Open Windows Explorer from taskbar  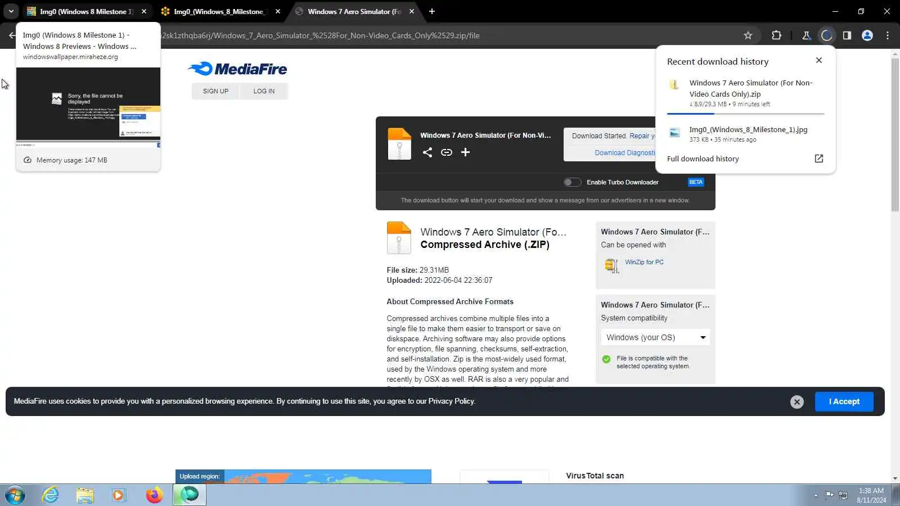coord(85,495)
